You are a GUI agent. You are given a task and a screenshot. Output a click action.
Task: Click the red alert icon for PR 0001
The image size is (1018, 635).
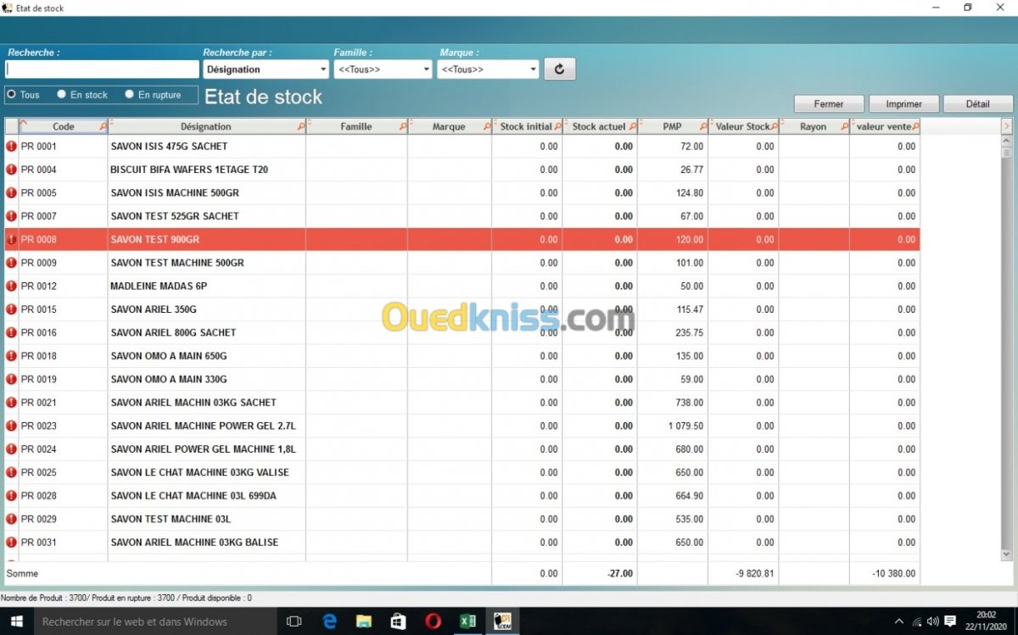click(x=12, y=147)
